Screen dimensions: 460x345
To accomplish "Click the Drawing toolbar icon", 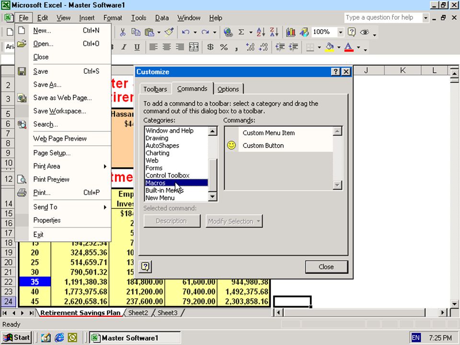I will [x=304, y=32].
